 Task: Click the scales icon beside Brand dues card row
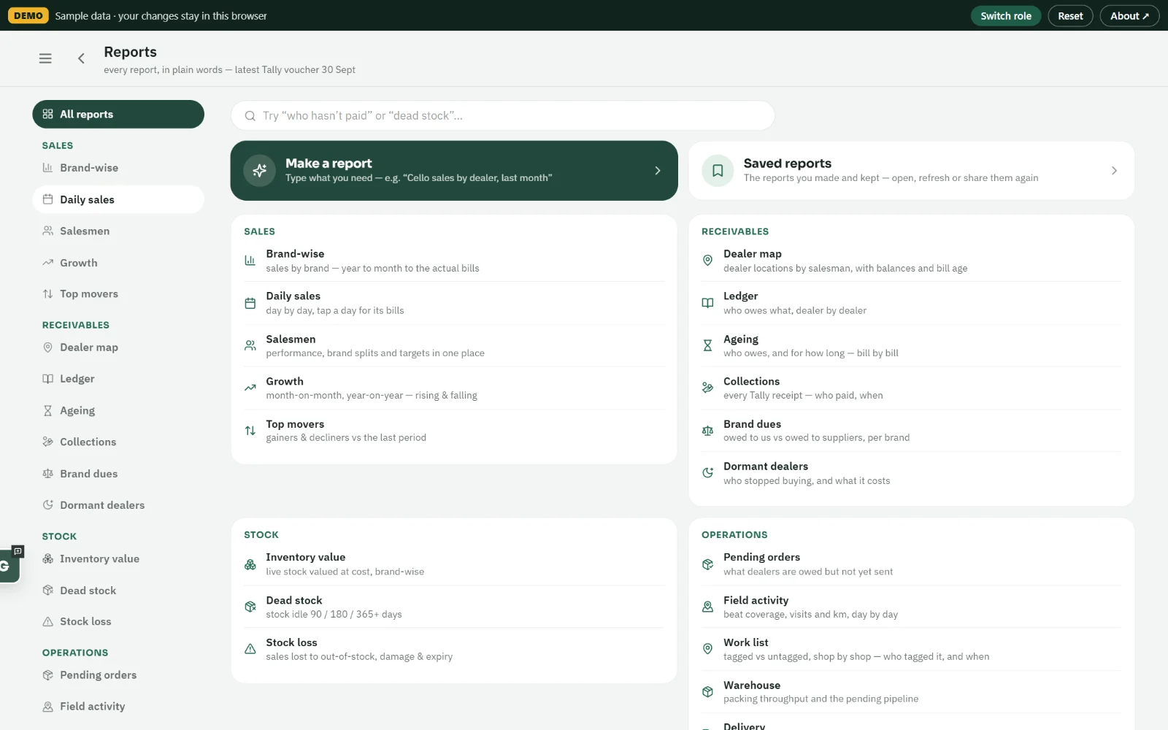click(707, 431)
